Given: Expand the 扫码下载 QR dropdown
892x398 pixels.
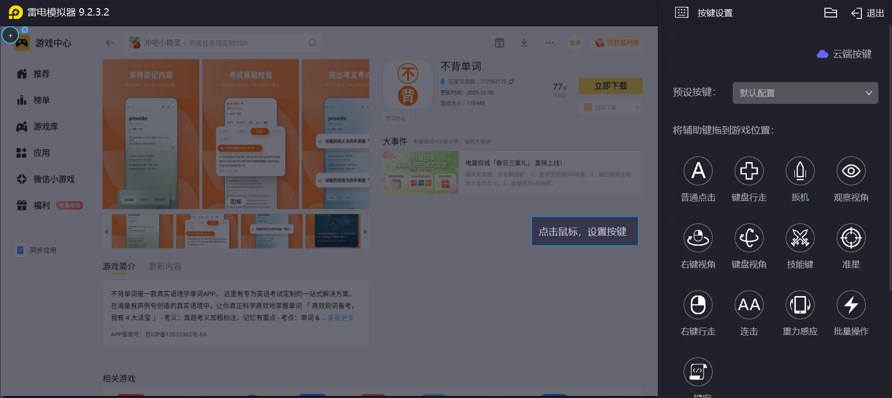Looking at the screenshot, I should 611,107.
